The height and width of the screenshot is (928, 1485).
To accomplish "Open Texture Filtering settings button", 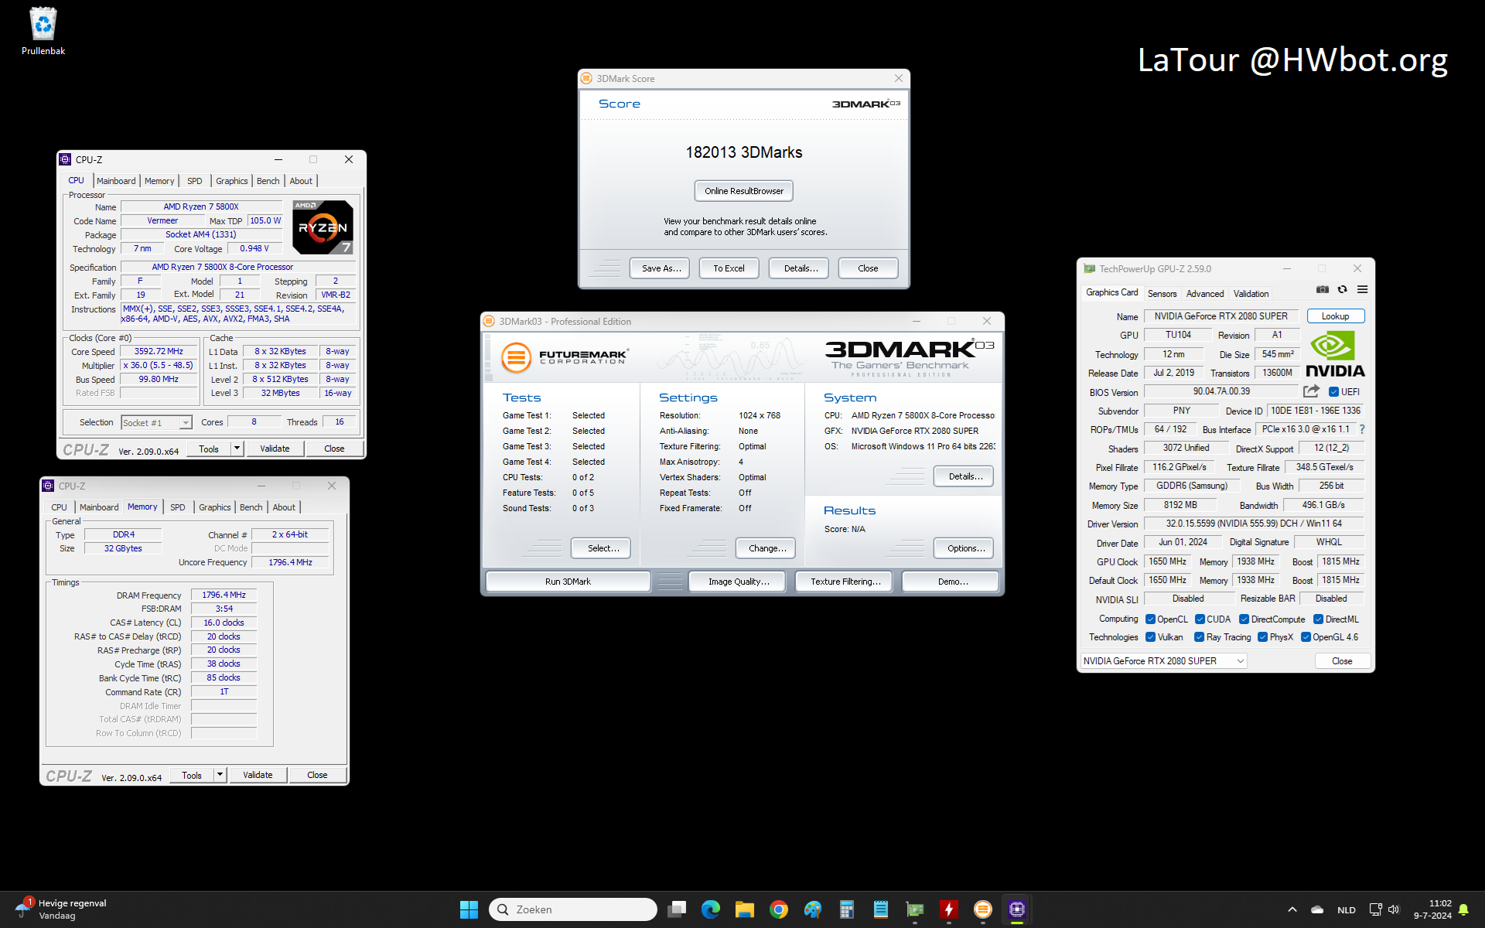I will coord(845,582).
